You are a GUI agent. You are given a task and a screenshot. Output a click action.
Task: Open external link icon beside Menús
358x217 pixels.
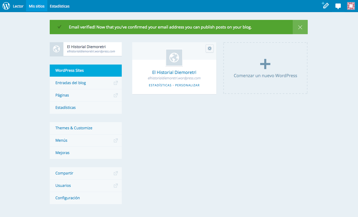click(x=116, y=140)
